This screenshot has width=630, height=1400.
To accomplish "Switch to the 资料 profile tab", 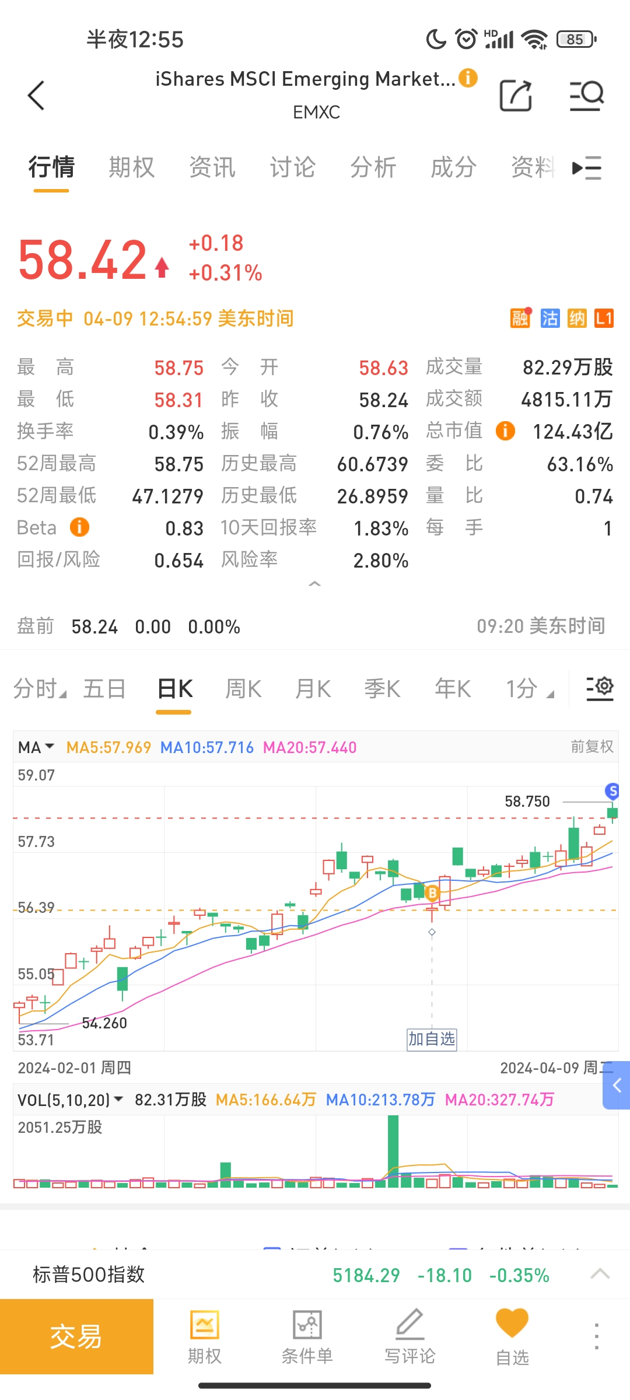I will click(533, 167).
